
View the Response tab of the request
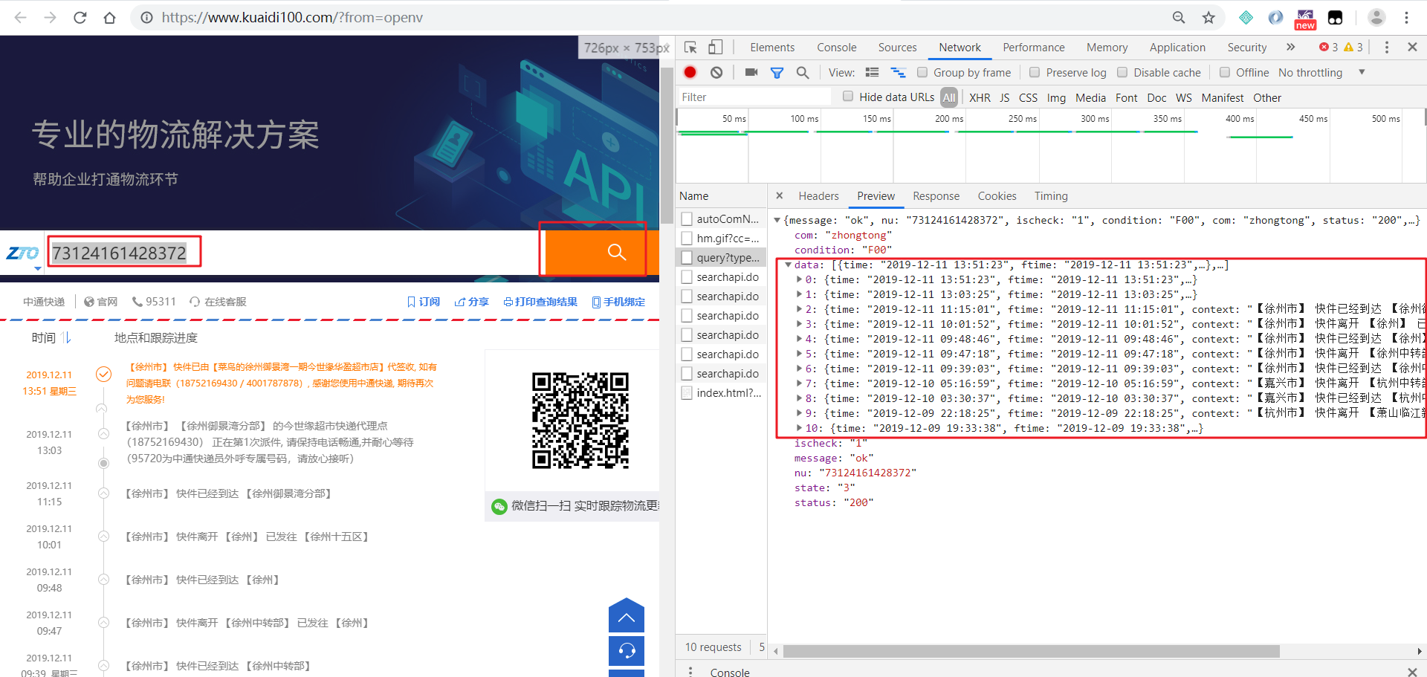[936, 195]
